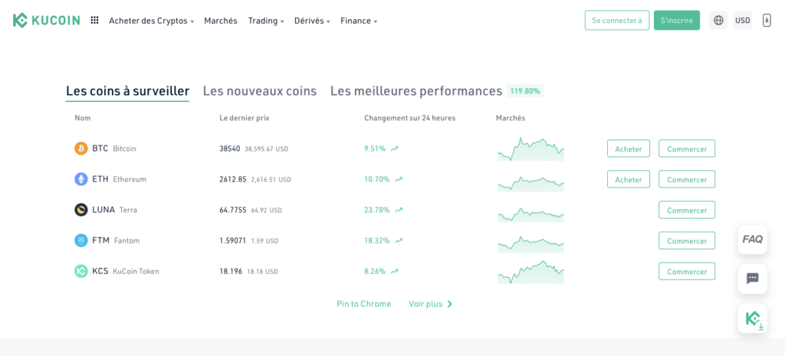
Task: Click the Fantom coin icon
Action: (x=81, y=240)
